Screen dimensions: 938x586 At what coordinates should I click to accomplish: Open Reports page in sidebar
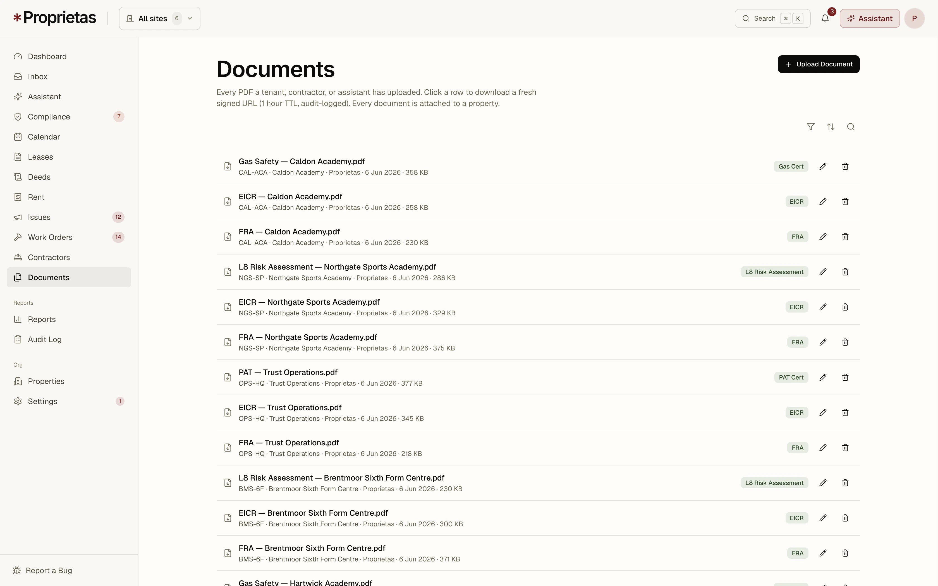click(x=69, y=319)
